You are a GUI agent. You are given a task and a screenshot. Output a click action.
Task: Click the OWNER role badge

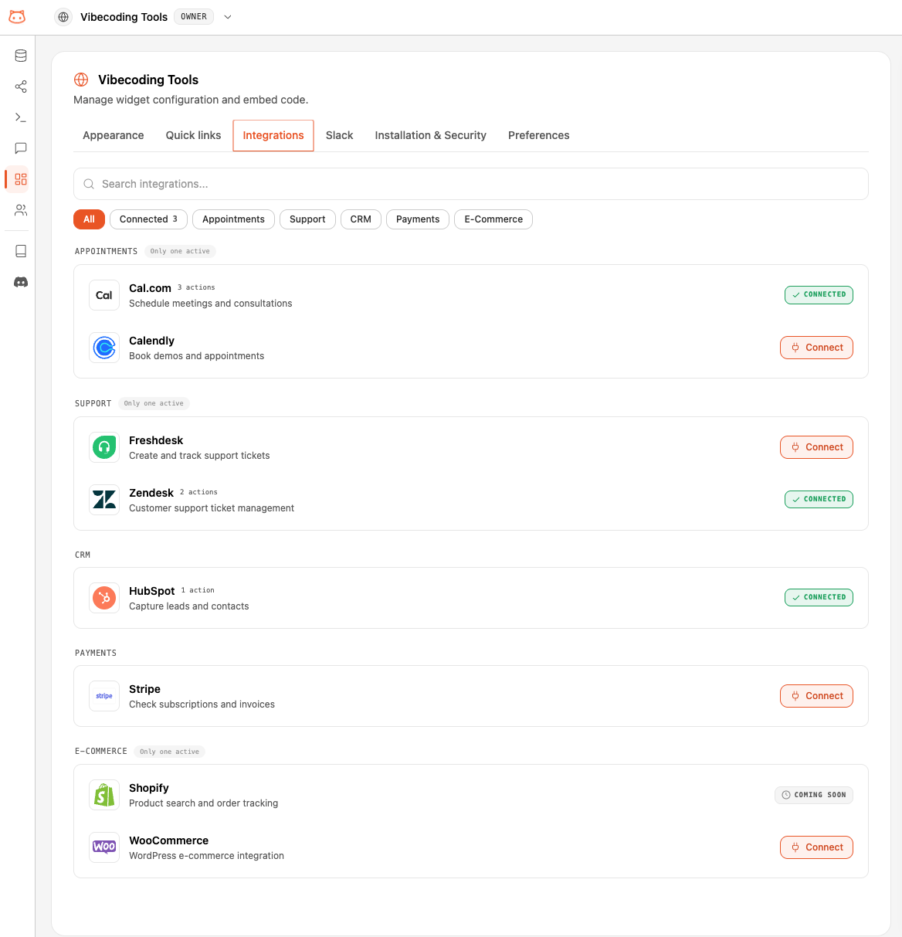coord(194,17)
